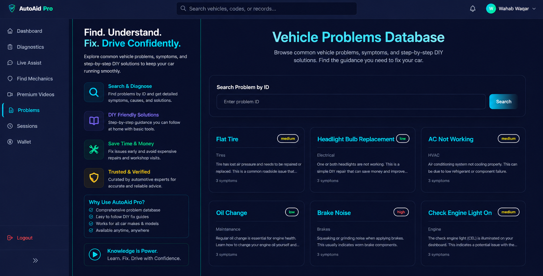Click check icon beside Available anytime, anywhere
The width and height of the screenshot is (543, 276).
pos(91,230)
